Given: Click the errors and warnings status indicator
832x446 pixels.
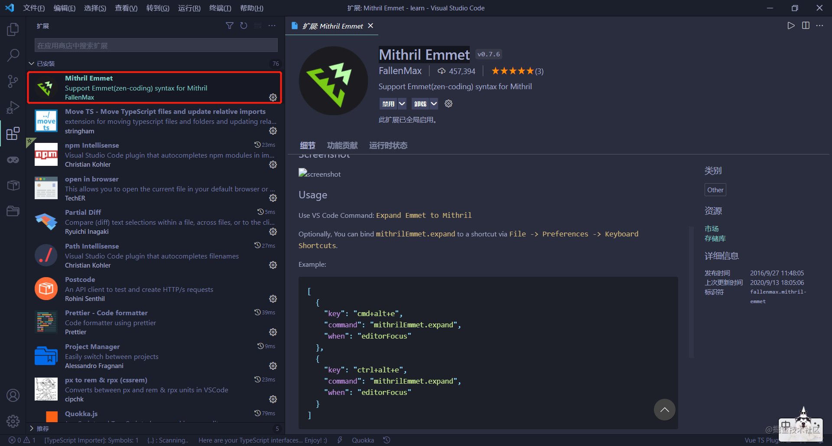Looking at the screenshot, I should point(22,440).
